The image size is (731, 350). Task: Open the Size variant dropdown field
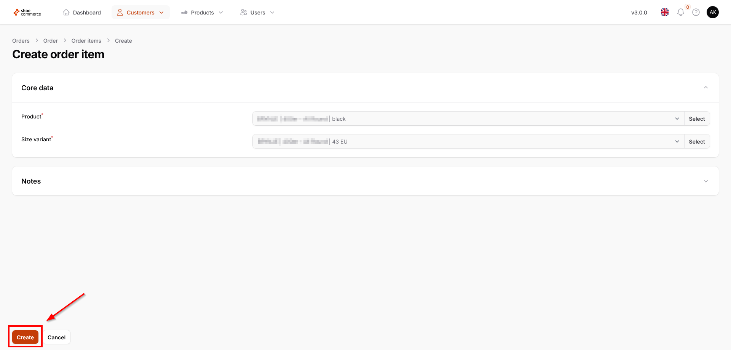pos(468,141)
